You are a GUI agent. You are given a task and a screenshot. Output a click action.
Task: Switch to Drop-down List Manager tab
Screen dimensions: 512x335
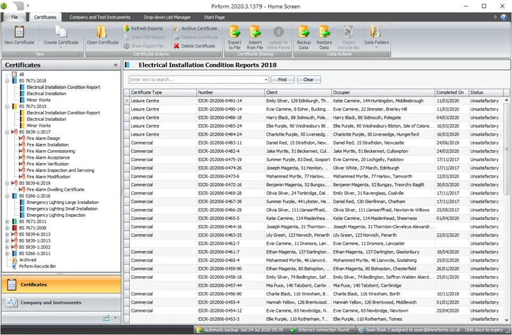[167, 17]
